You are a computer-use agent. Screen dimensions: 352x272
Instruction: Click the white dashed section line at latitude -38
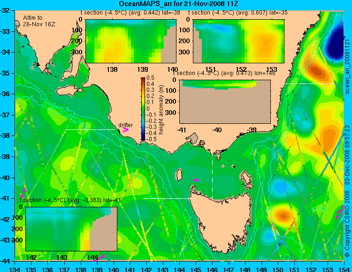(x=90, y=129)
